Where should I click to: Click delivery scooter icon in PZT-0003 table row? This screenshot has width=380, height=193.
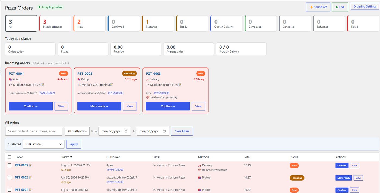click(200, 165)
